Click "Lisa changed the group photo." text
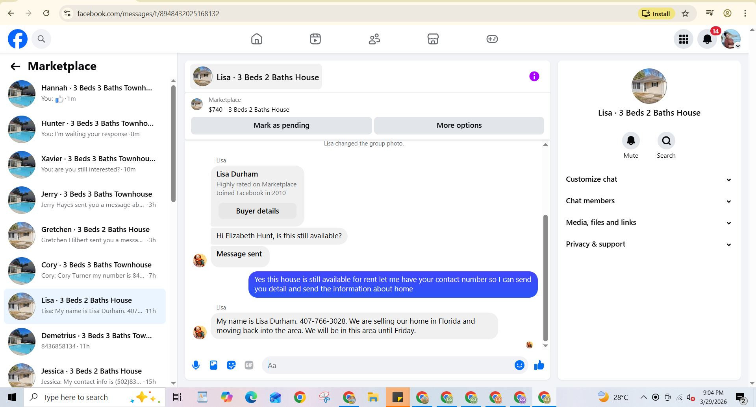The width and height of the screenshot is (756, 407). coord(364,144)
